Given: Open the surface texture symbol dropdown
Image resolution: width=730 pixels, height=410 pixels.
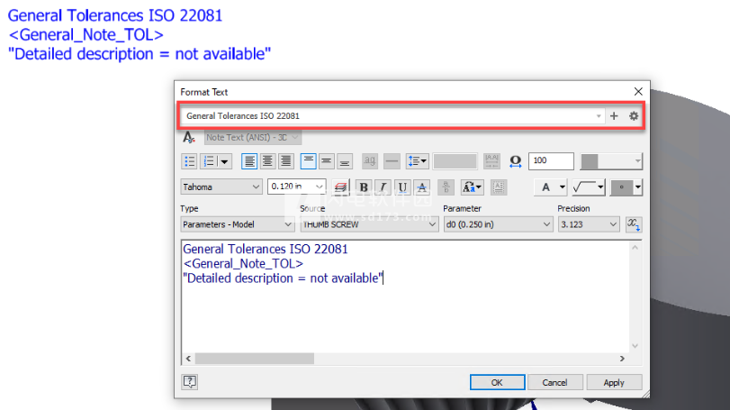Looking at the screenshot, I should 589,187.
